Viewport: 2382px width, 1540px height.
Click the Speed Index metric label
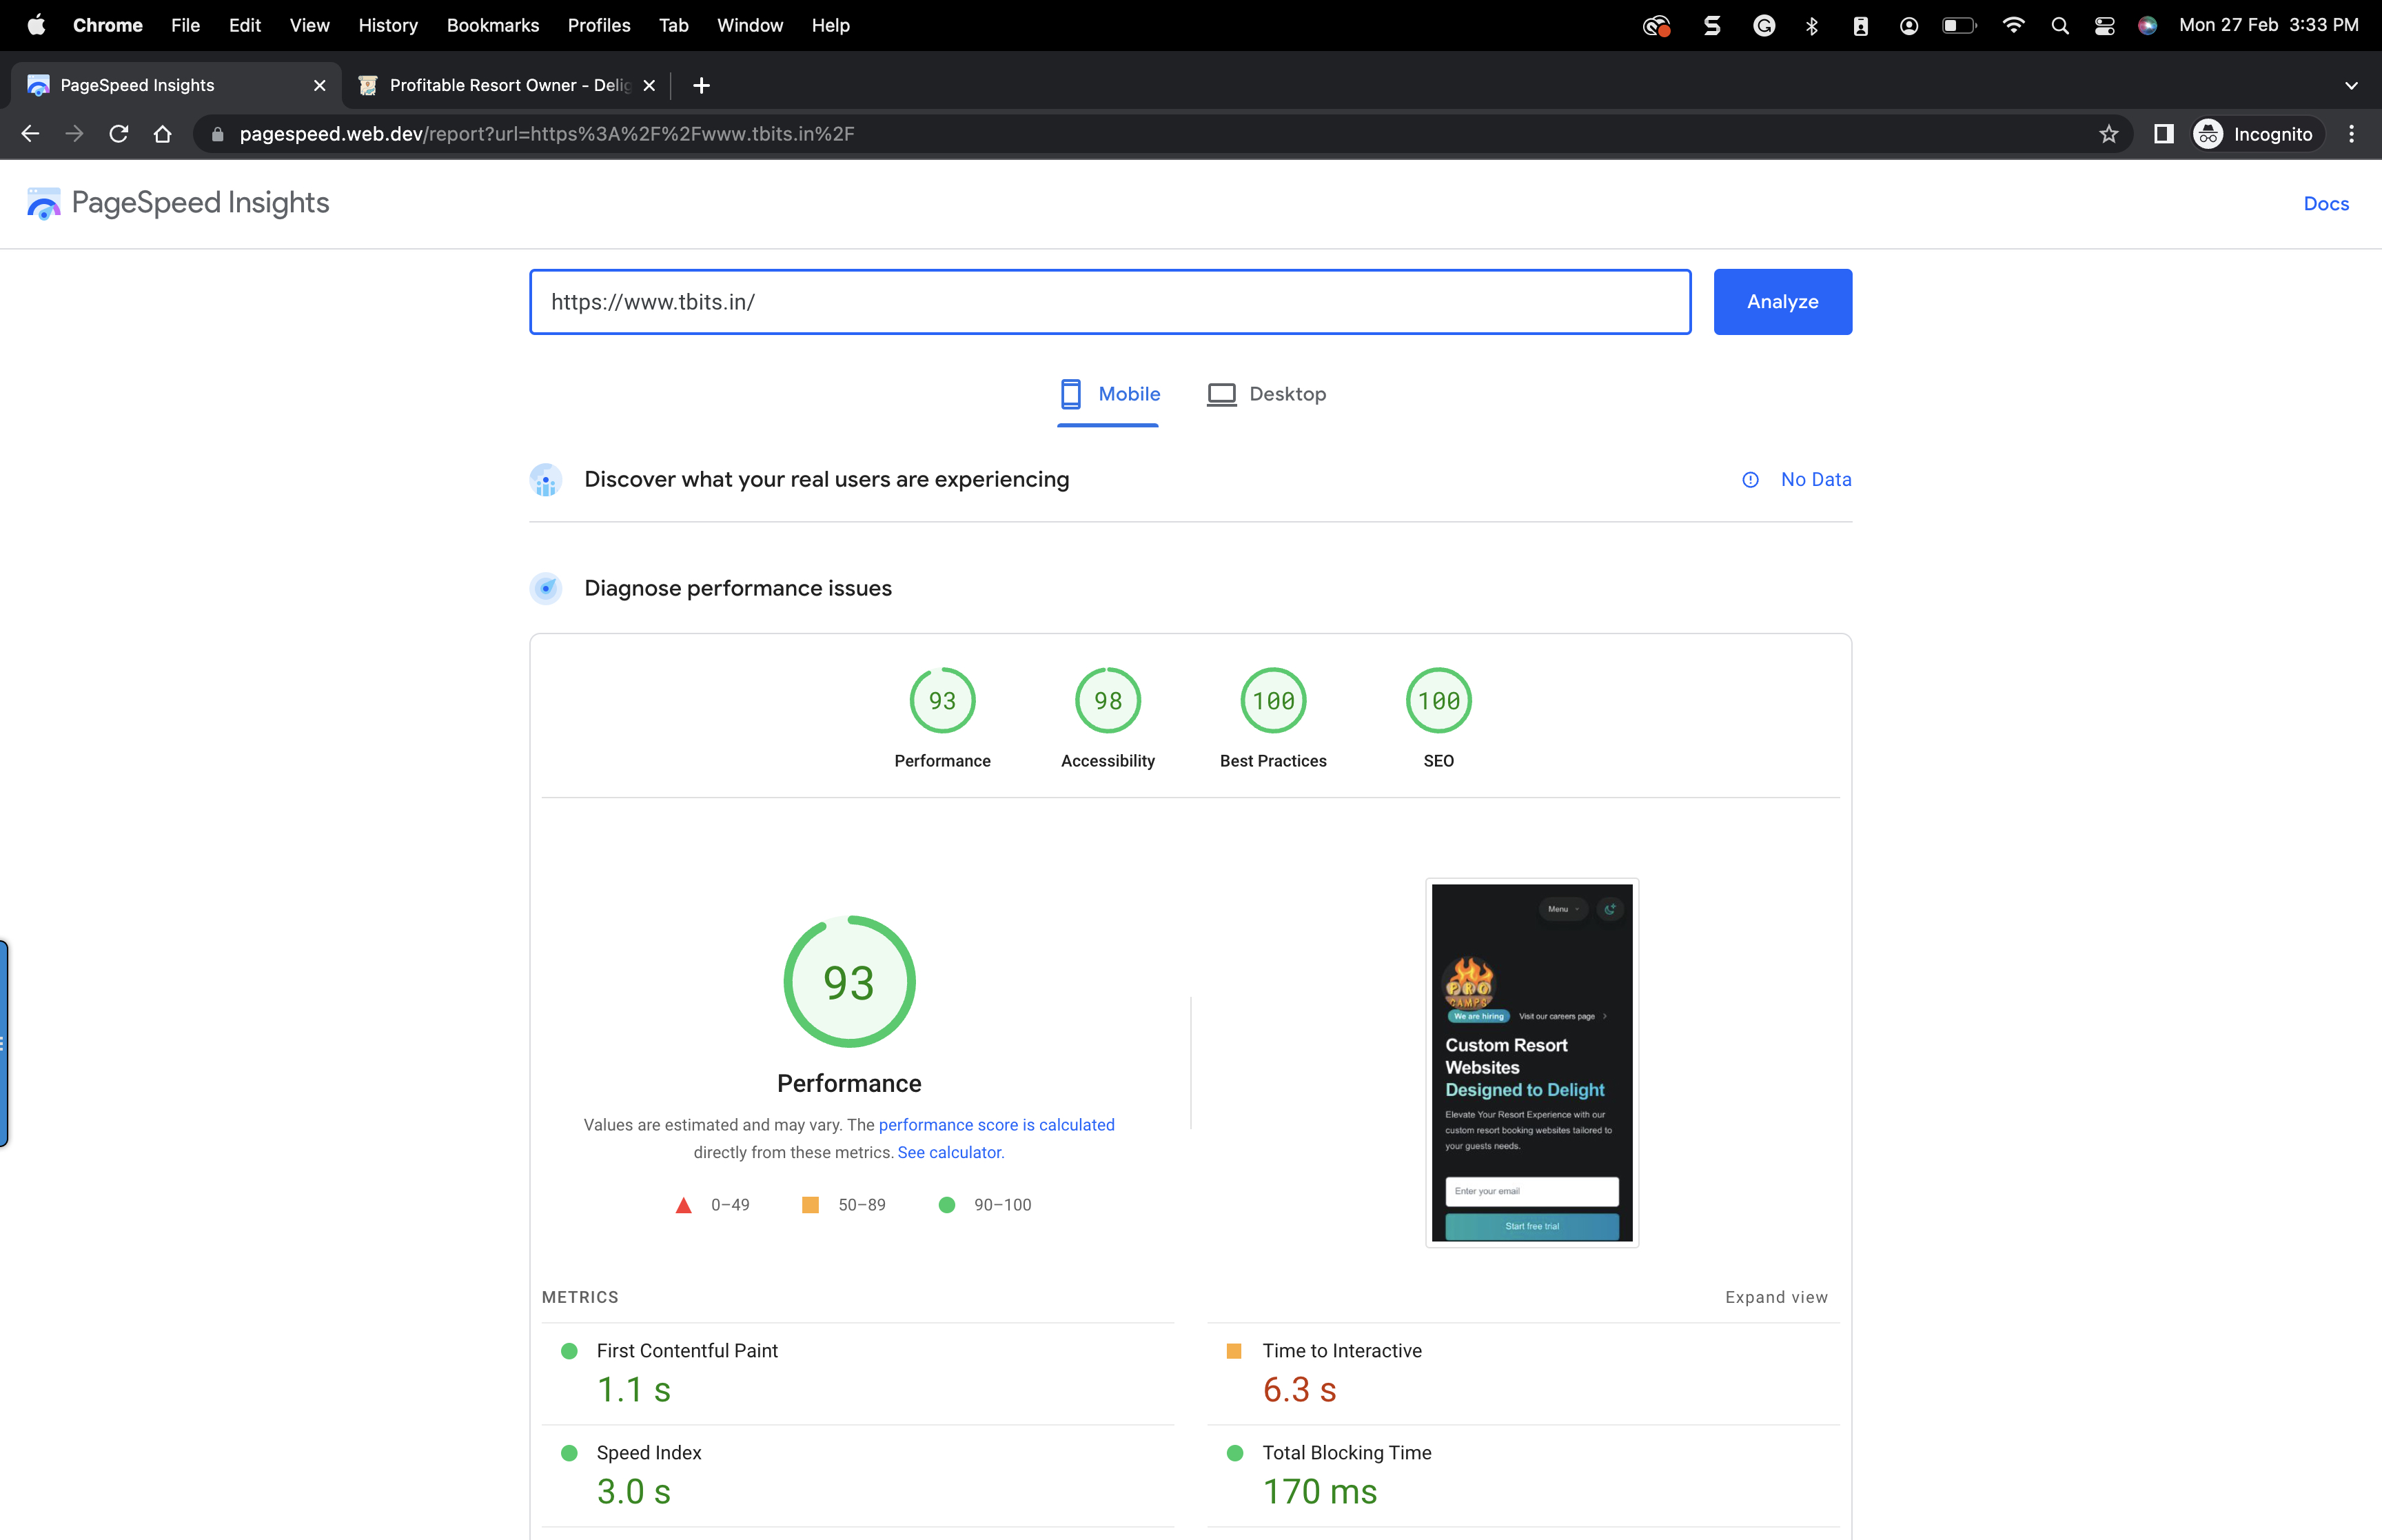point(649,1454)
